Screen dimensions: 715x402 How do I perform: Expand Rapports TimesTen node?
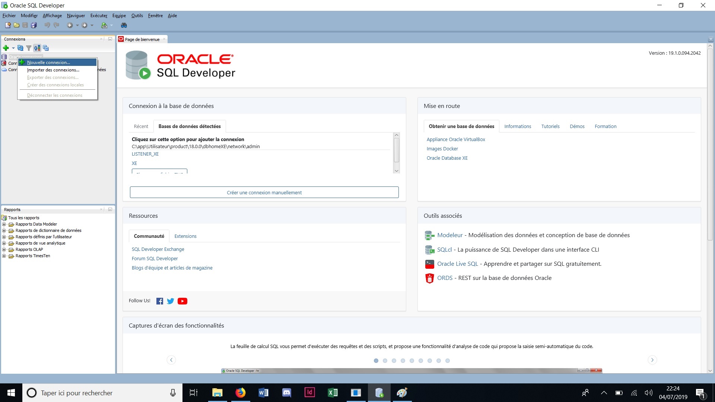pyautogui.click(x=4, y=256)
